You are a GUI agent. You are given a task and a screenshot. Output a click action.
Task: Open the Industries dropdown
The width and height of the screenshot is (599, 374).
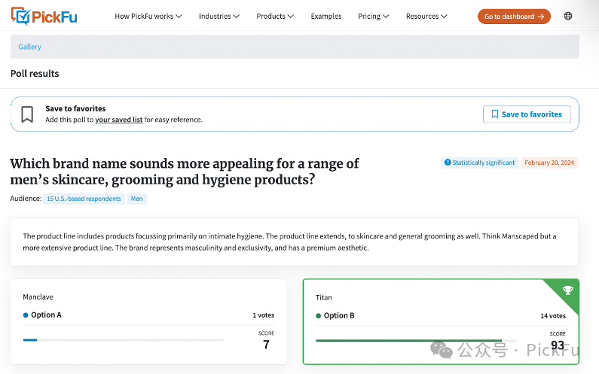pyautogui.click(x=219, y=16)
